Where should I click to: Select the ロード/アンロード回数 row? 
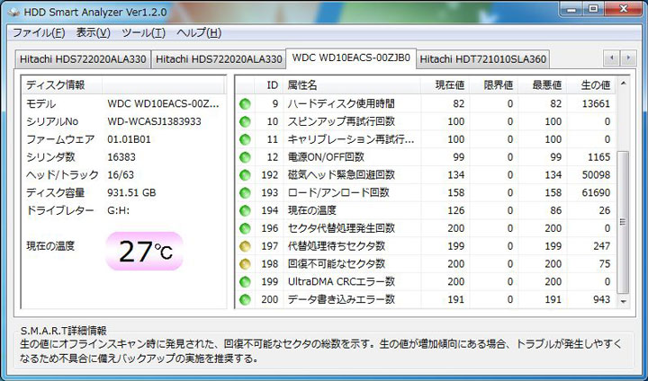click(426, 192)
